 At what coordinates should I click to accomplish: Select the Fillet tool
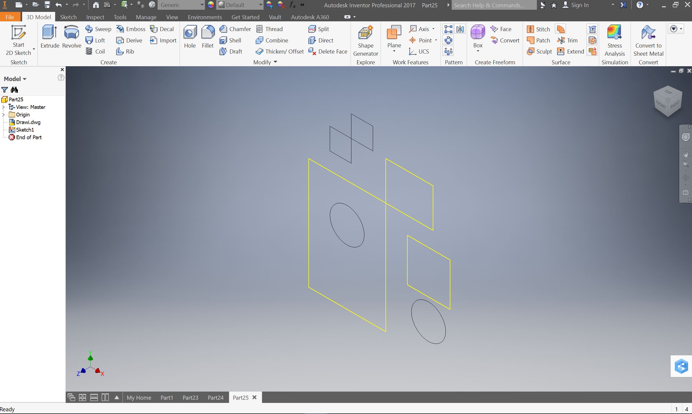208,36
